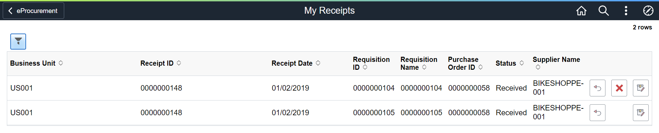Open the compass NavBar icon
Viewport: 659px width, 133px height.
click(x=648, y=11)
